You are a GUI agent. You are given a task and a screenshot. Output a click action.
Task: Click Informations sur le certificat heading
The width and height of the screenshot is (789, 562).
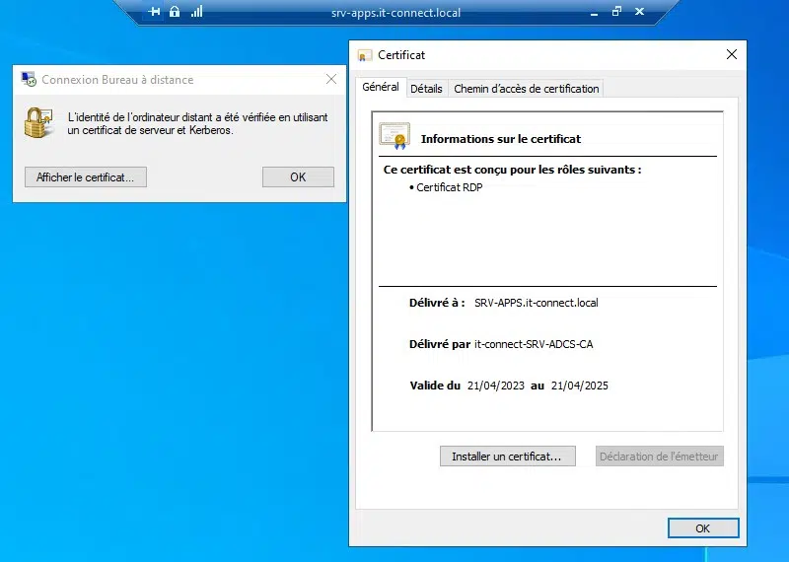(501, 139)
